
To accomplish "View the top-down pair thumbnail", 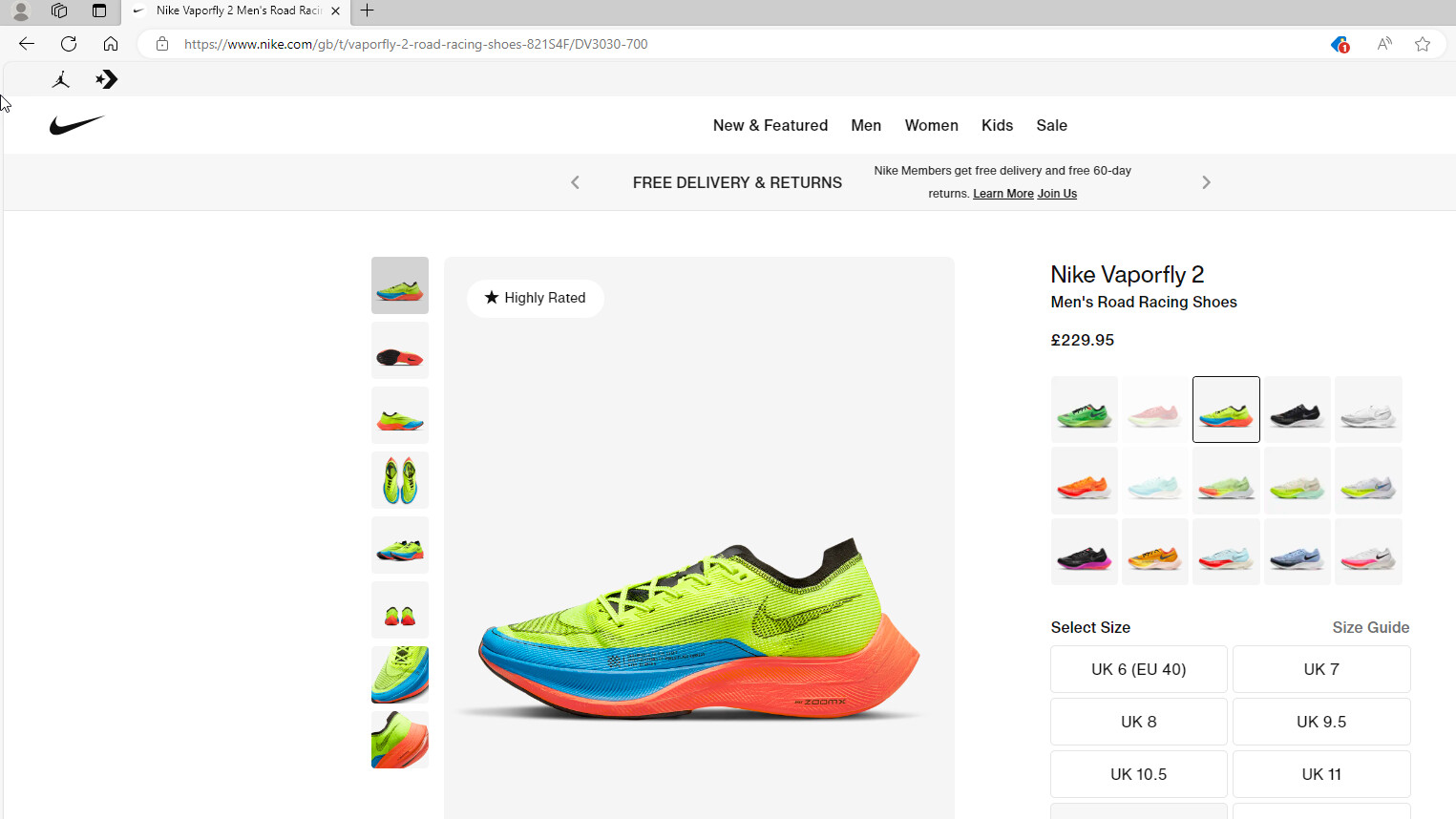I will (x=400, y=480).
